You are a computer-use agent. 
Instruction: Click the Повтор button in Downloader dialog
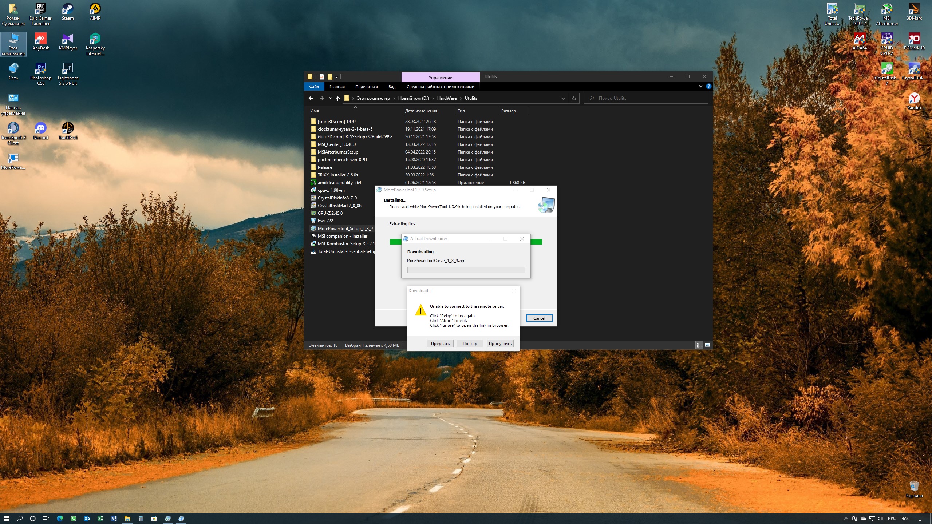click(470, 344)
